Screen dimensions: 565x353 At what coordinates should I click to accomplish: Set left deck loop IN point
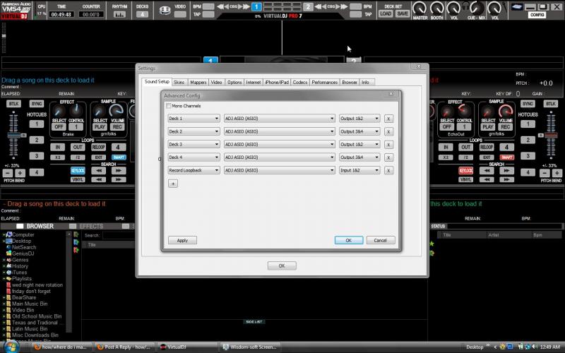pos(58,147)
